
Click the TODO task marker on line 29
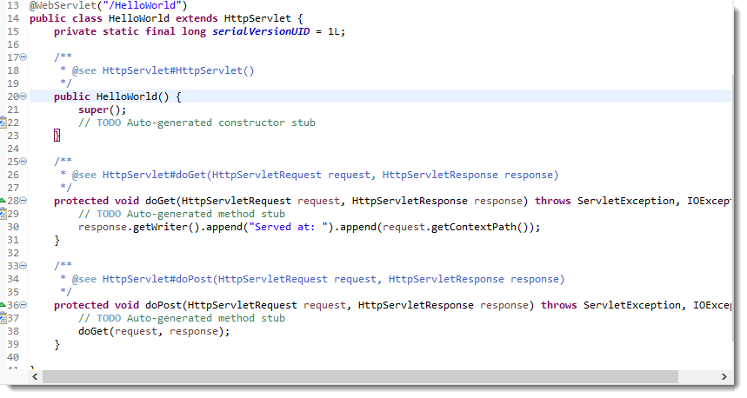3,214
